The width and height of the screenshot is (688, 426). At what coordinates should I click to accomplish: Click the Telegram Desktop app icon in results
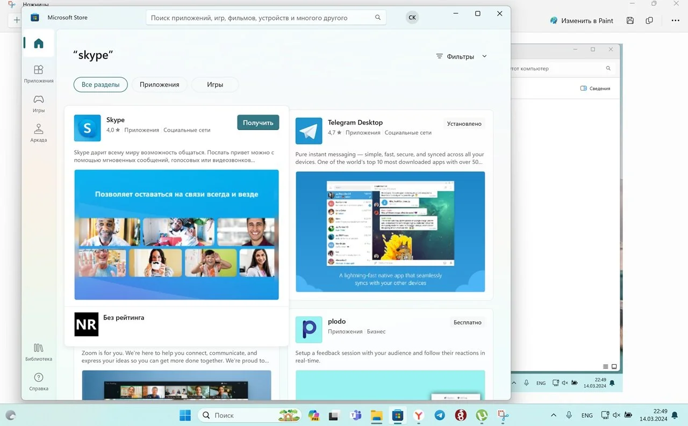(309, 131)
